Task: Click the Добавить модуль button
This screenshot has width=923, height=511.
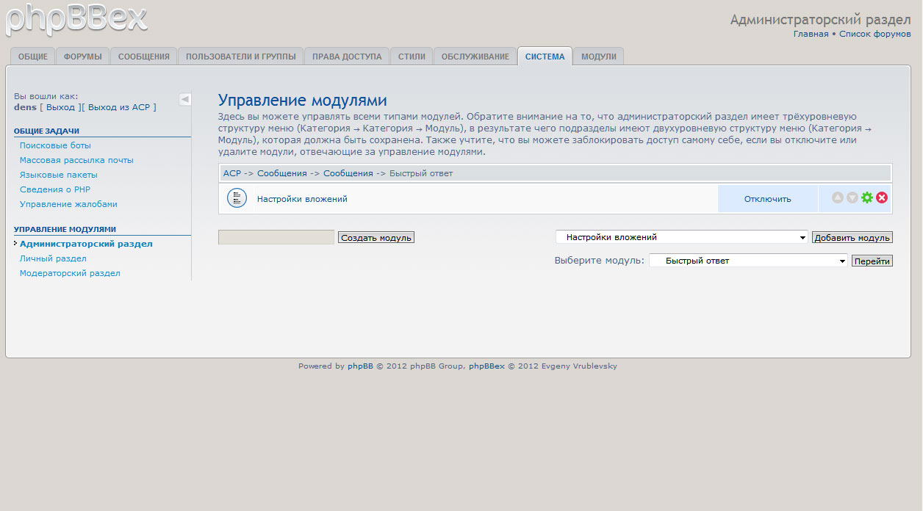Action: (x=852, y=238)
